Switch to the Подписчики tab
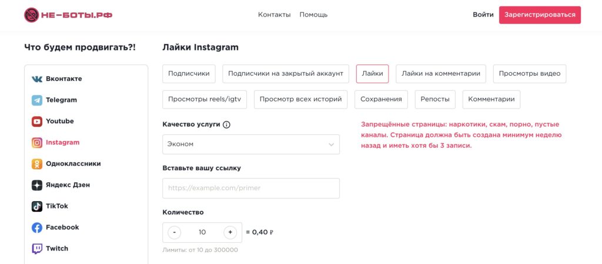The height and width of the screenshot is (264, 602). [189, 74]
